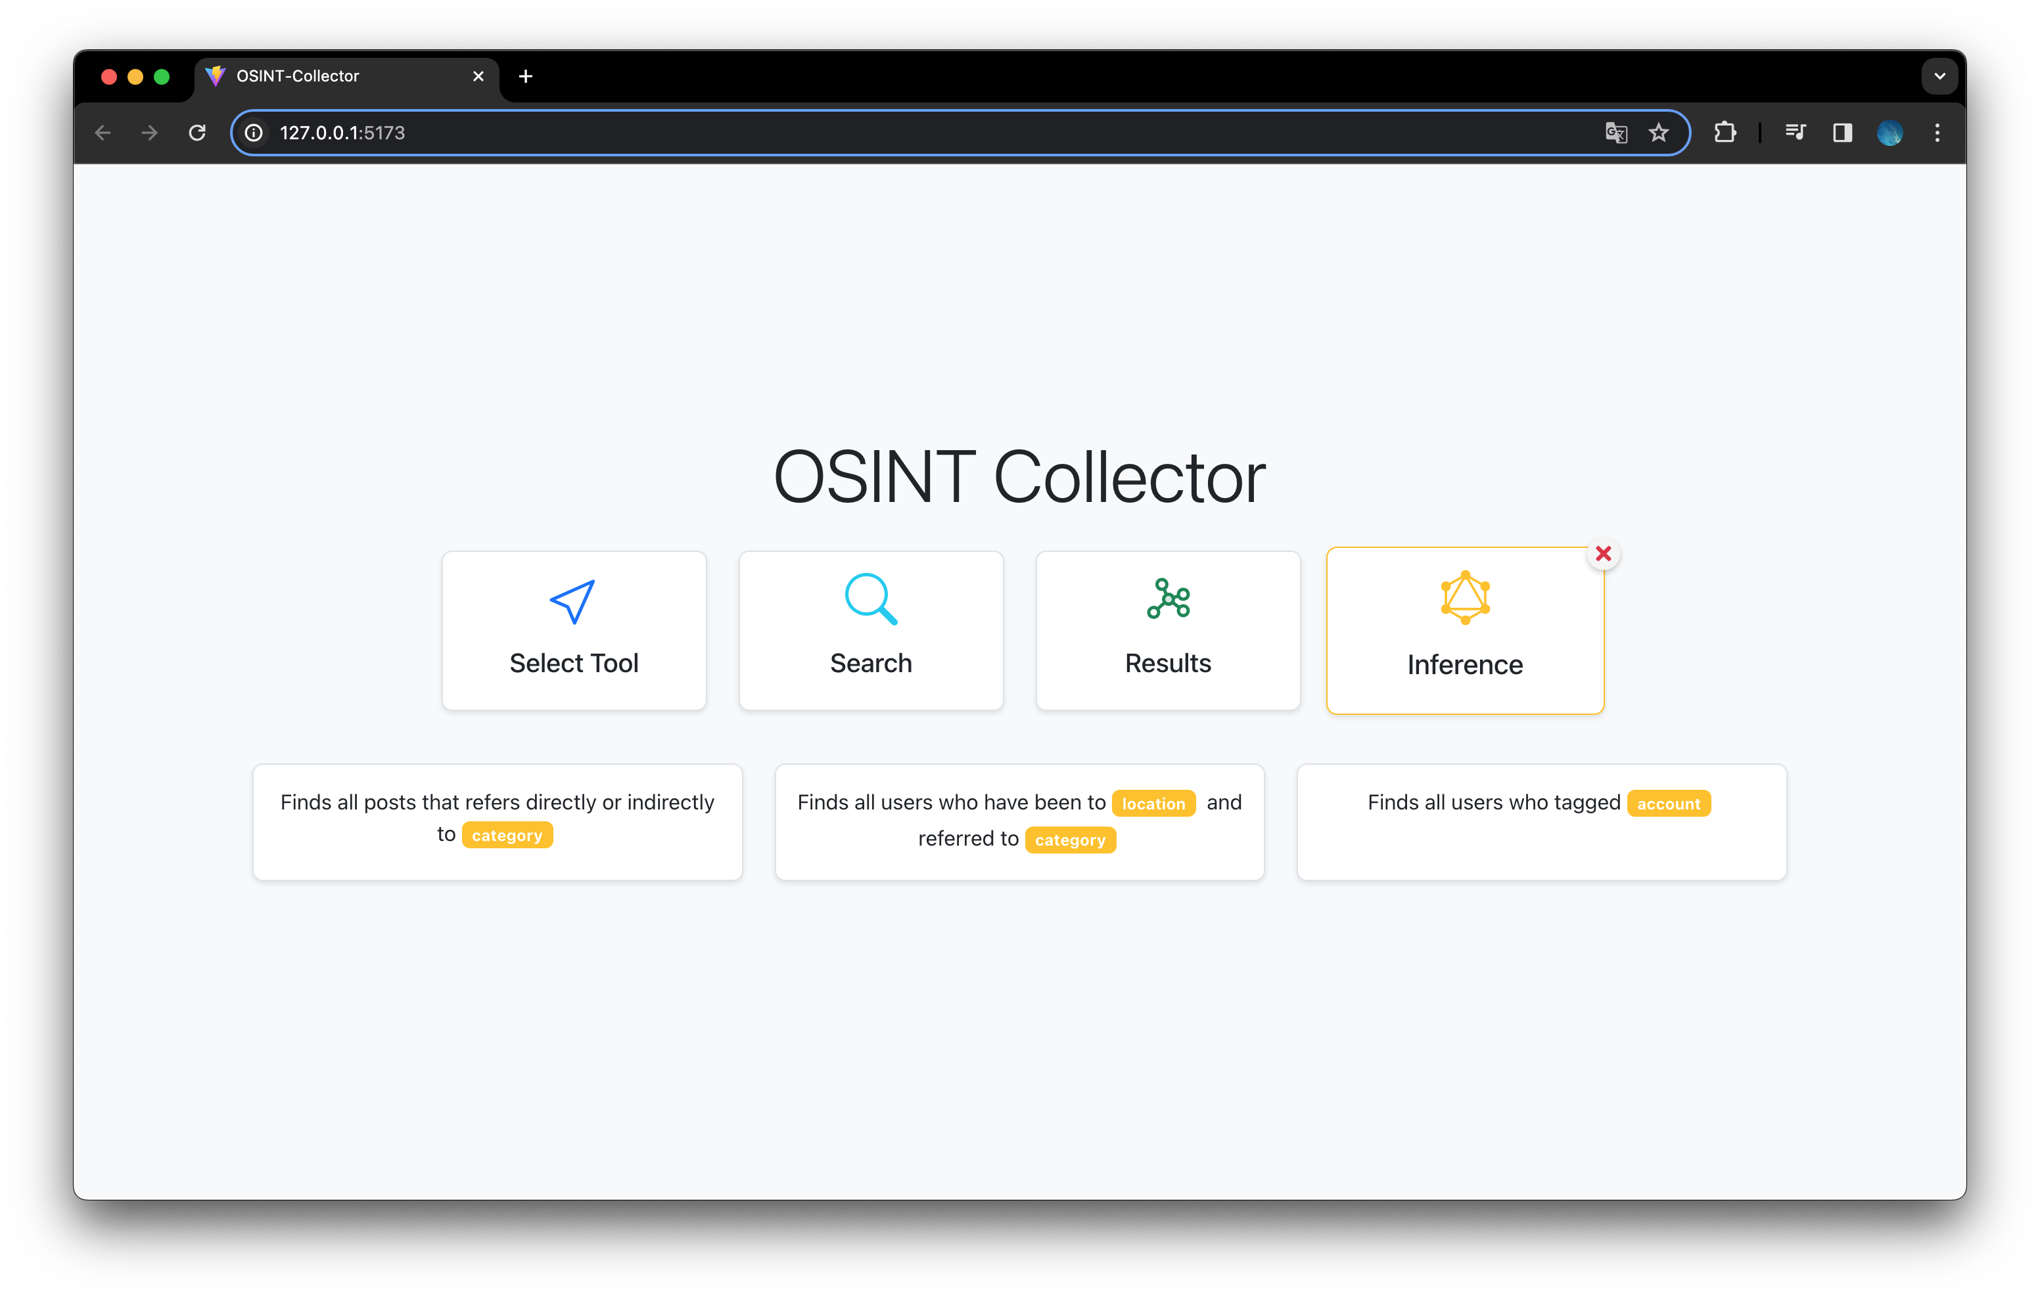The width and height of the screenshot is (2040, 1297).
Task: Select the OSINT-Collector tab
Action: tap(348, 76)
